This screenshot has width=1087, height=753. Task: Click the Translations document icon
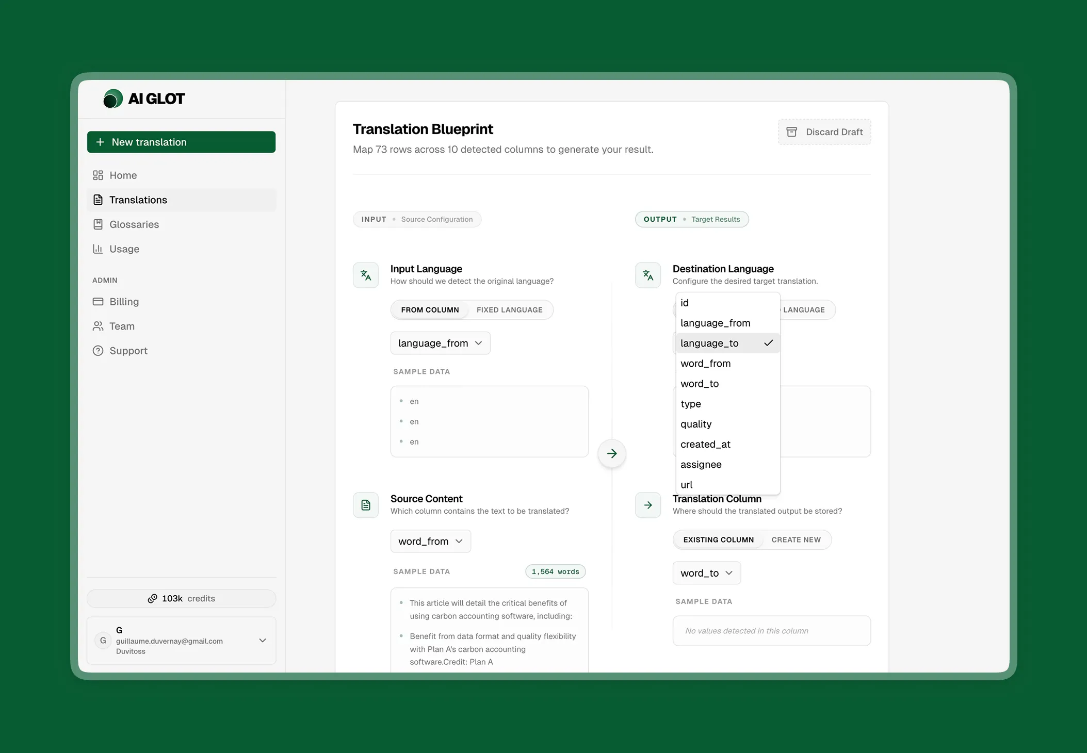(x=99, y=200)
